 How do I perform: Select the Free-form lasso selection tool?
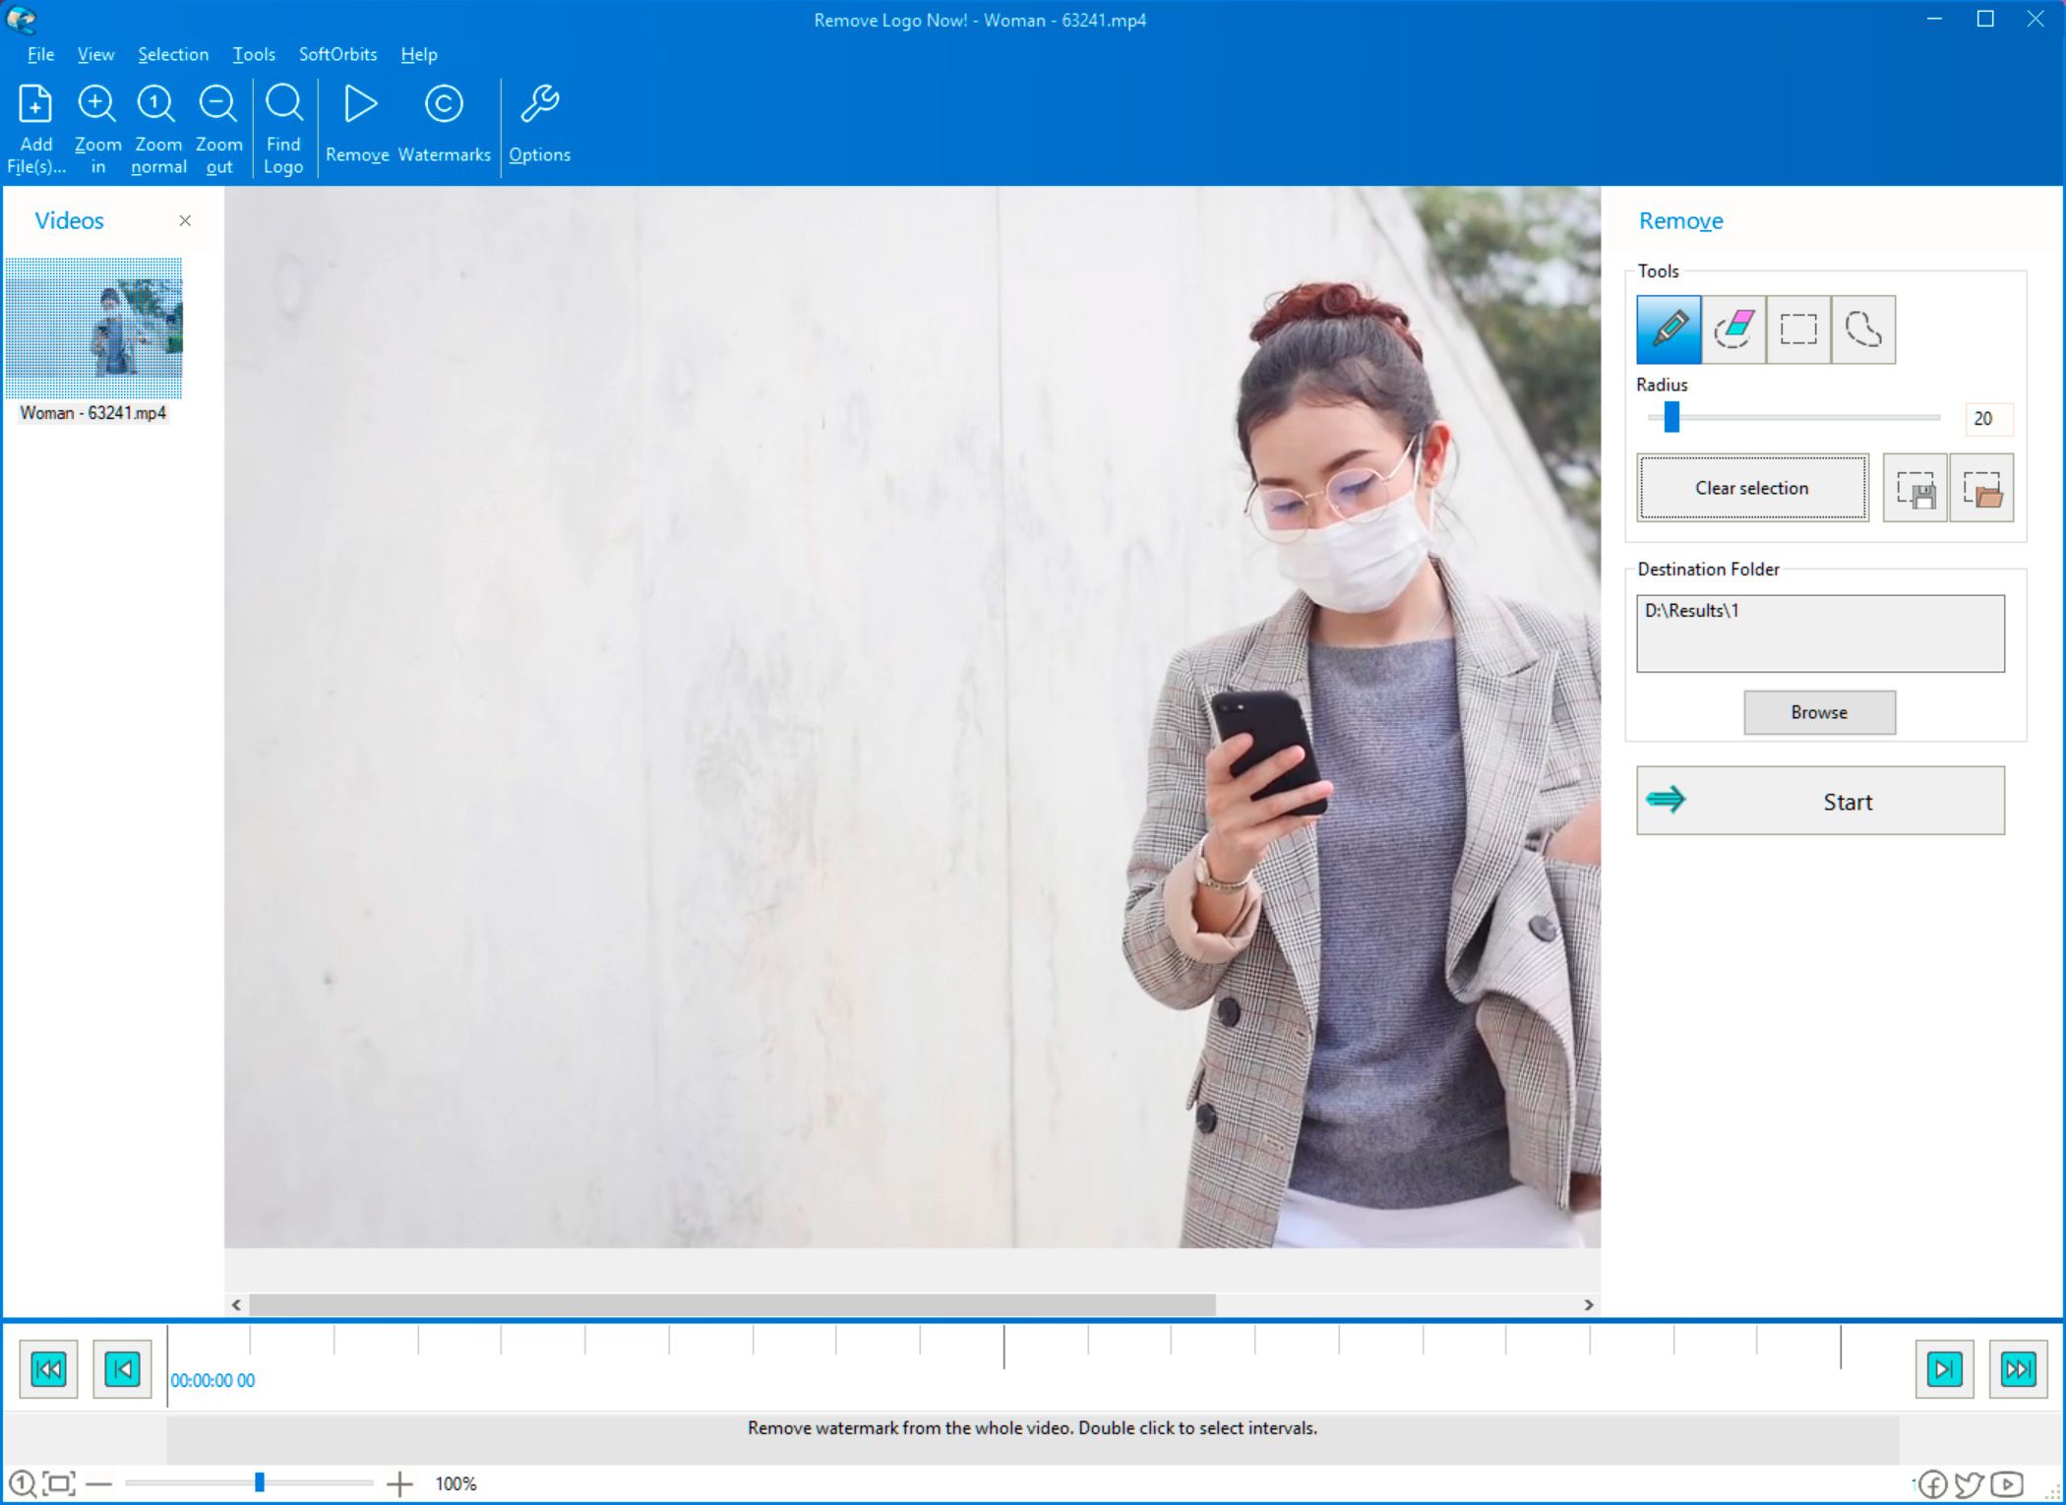click(1863, 330)
